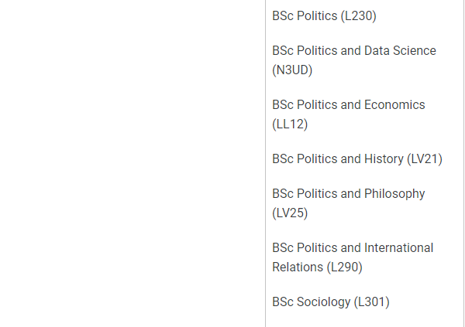Click the word International
The image size is (465, 327).
point(398,247)
